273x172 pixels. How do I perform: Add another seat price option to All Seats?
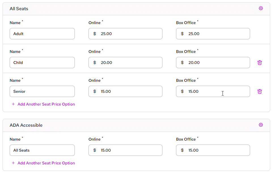point(46,104)
